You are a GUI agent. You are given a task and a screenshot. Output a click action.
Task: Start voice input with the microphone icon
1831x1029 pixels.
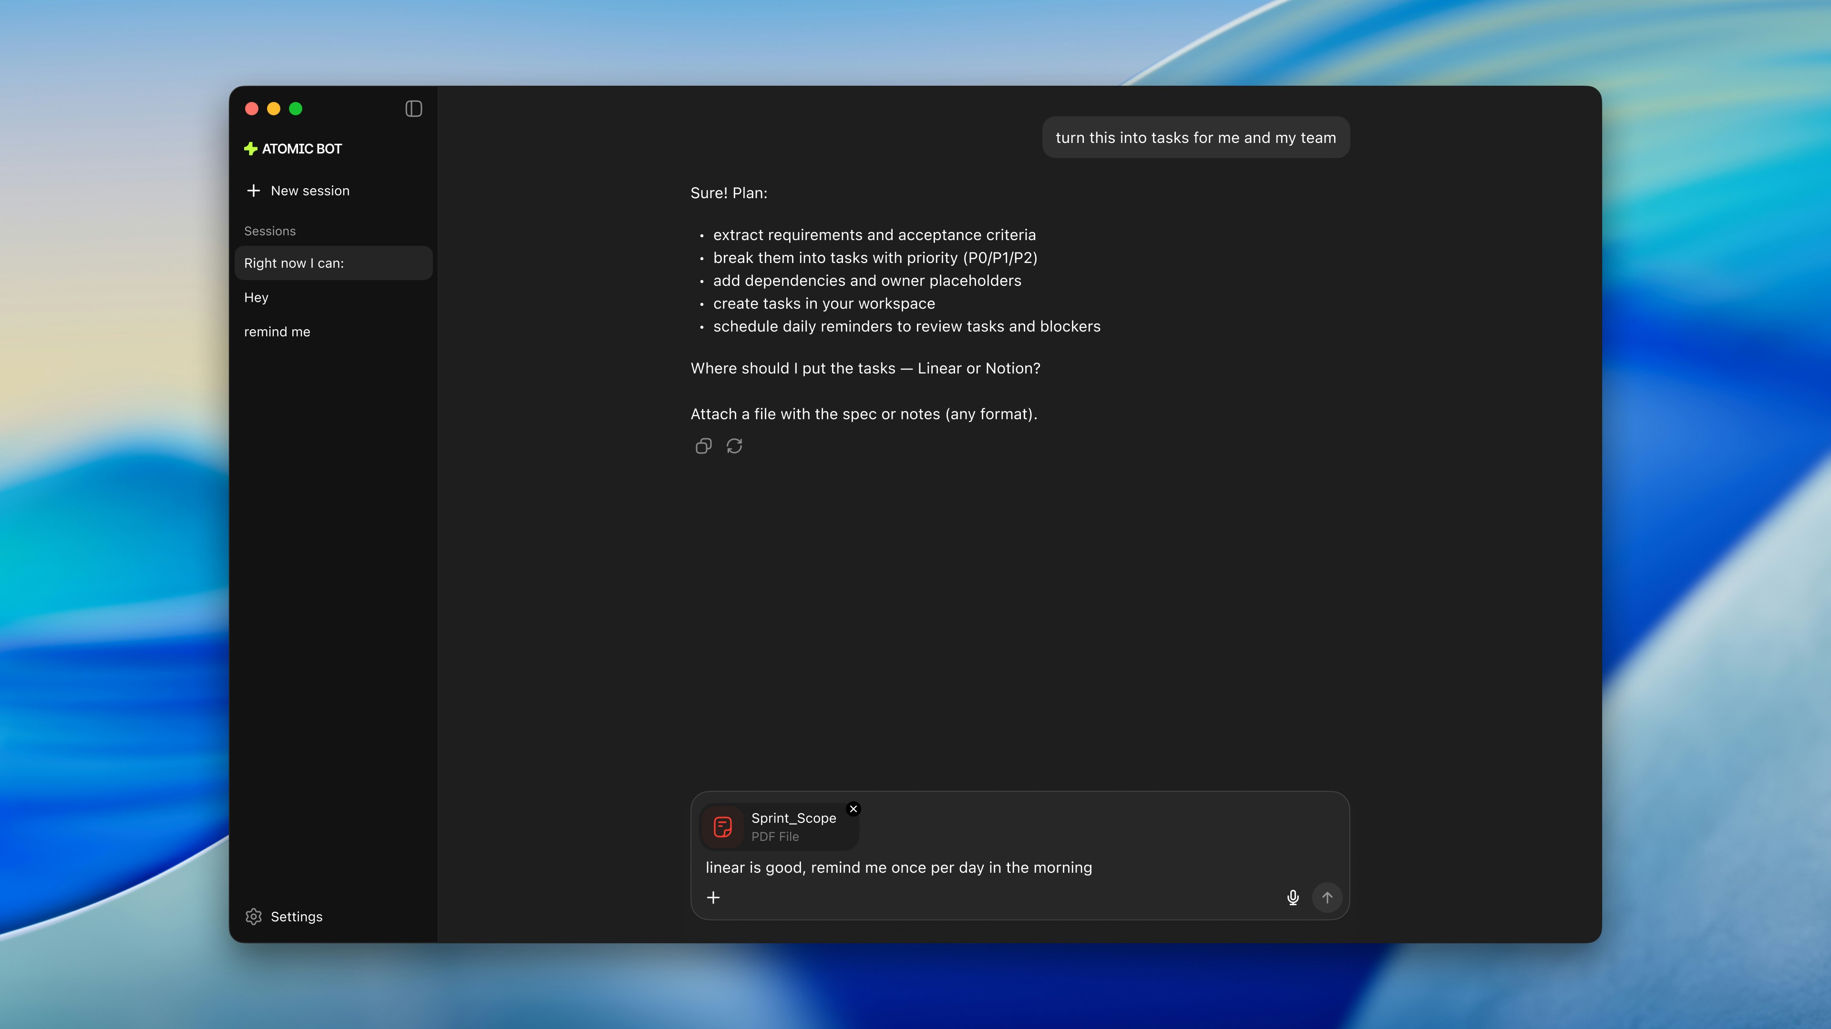pos(1293,897)
